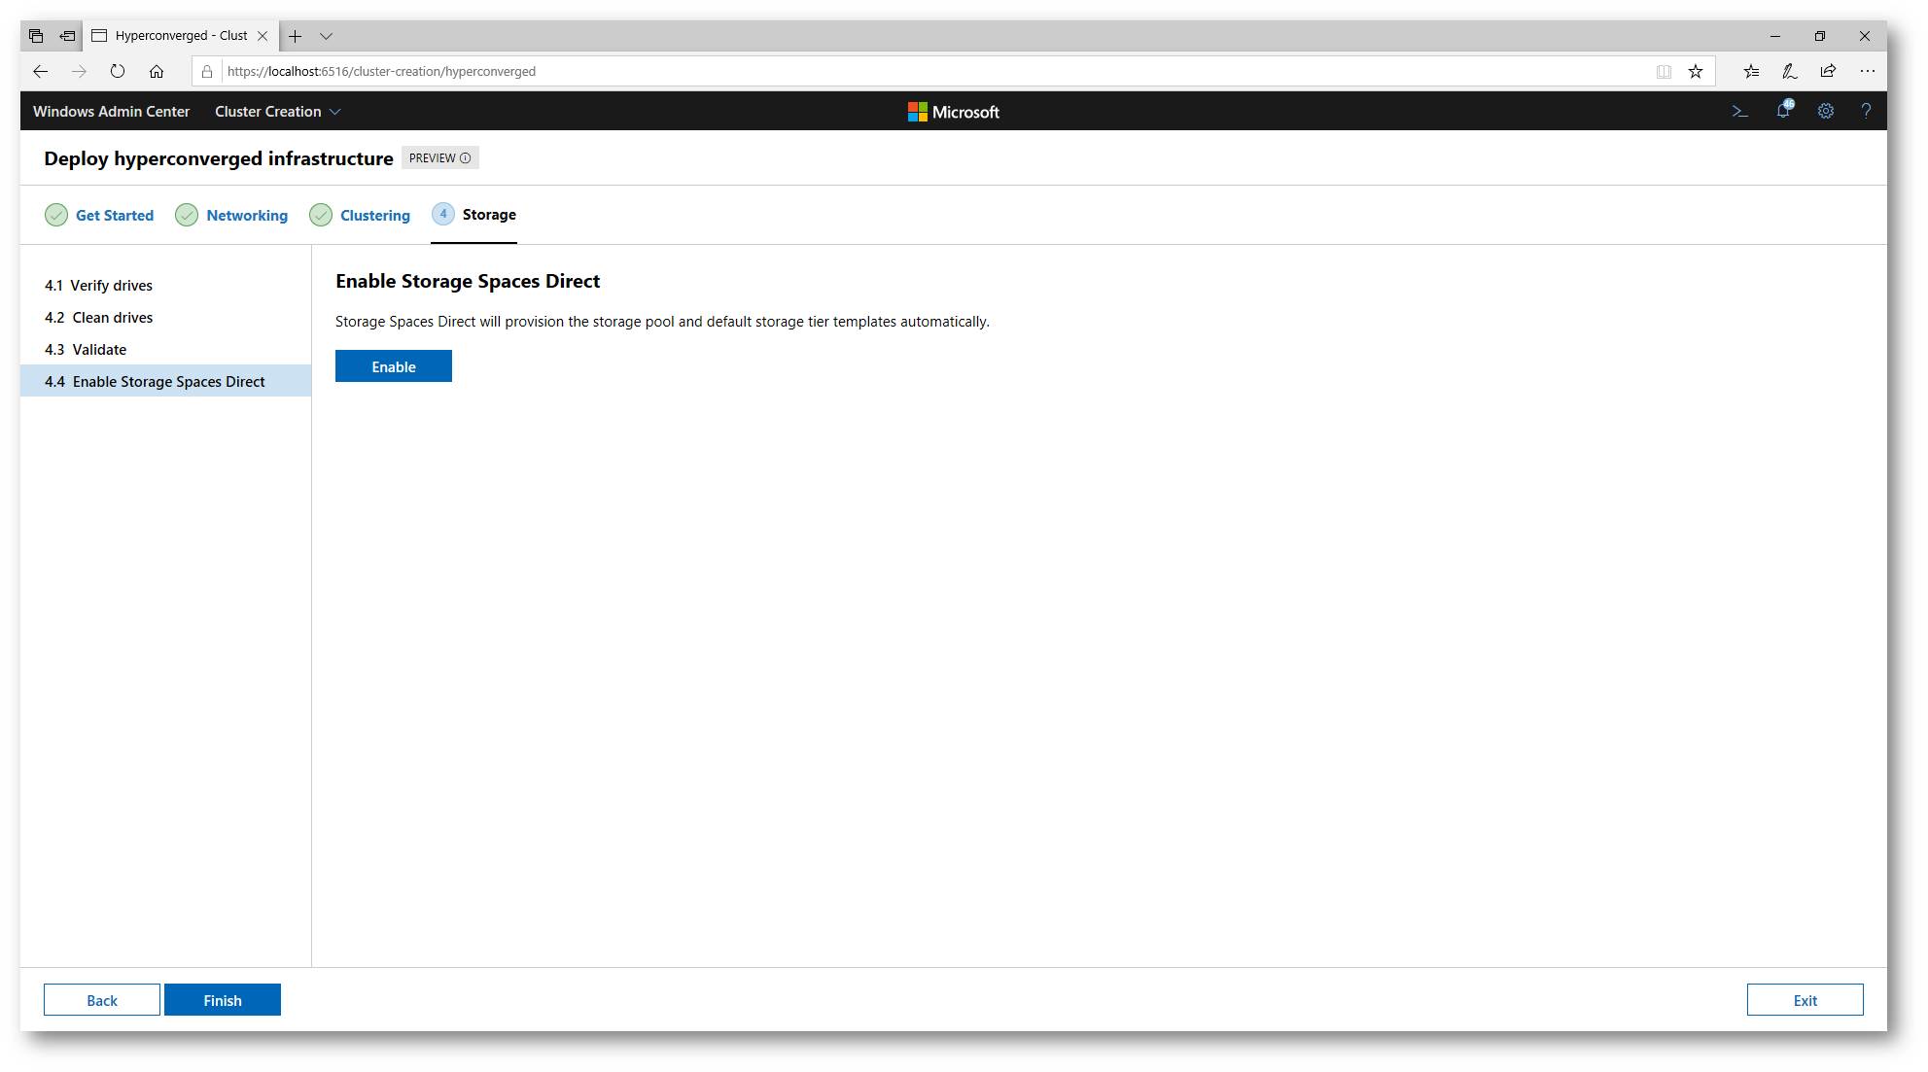
Task: Select 4.1 Verify drives
Action: pos(165,286)
